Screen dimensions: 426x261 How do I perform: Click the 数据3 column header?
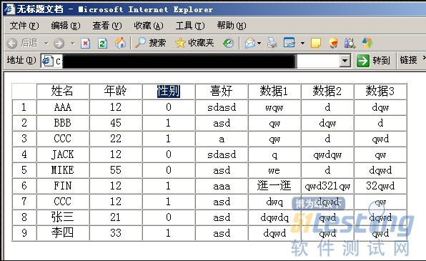point(380,91)
